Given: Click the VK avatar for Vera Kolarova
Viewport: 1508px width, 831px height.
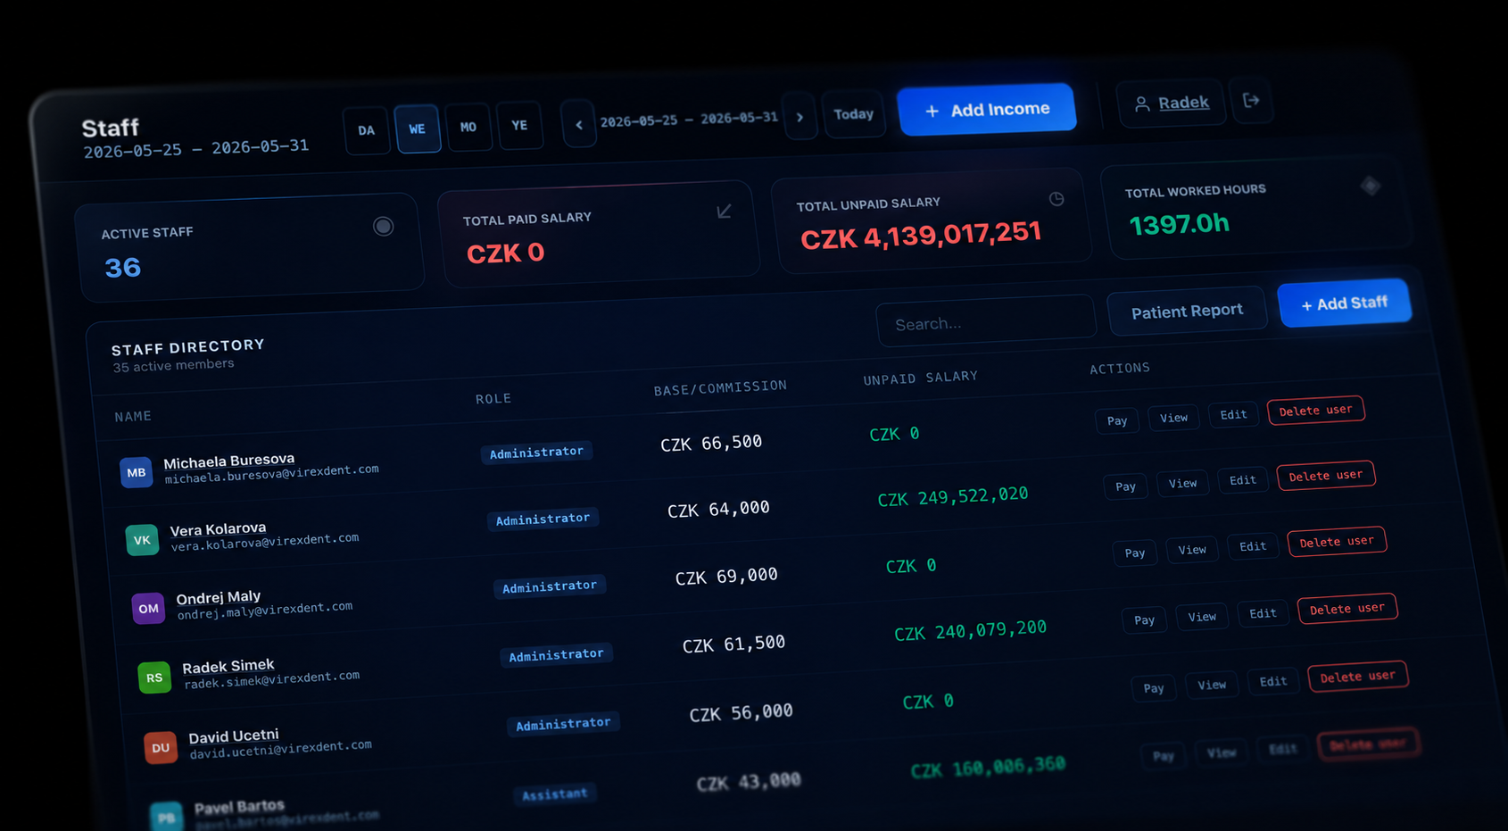Looking at the screenshot, I should click(142, 540).
